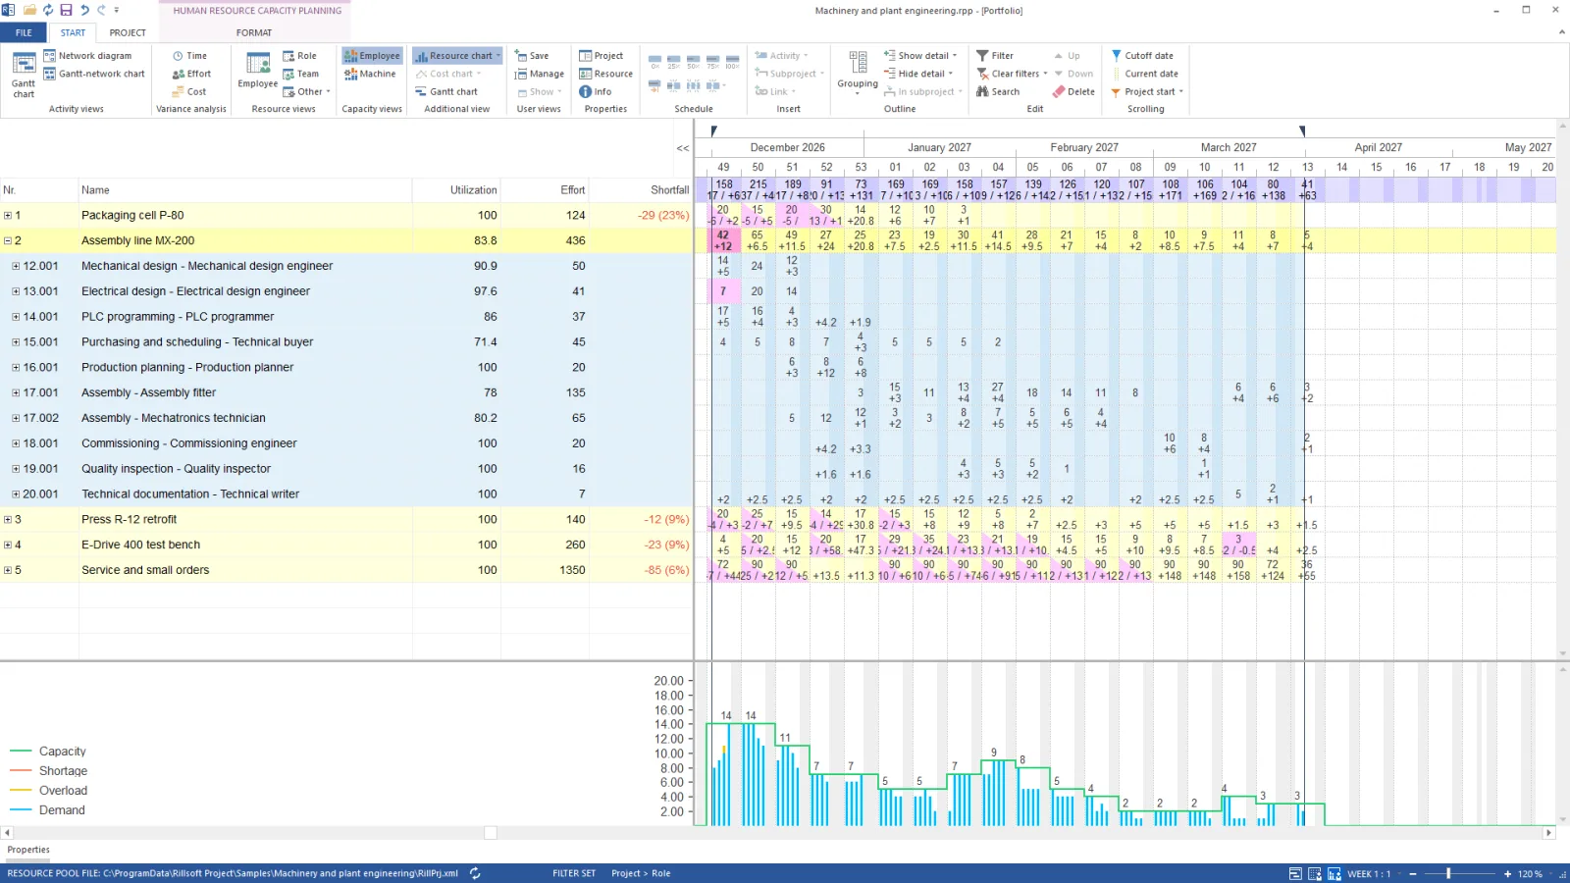The height and width of the screenshot is (883, 1570).
Task: Open the Gantt-network chart view
Action: tap(94, 74)
